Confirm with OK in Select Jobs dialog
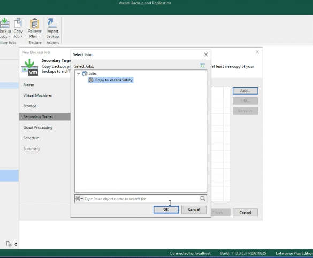Viewport: 313px width, 258px height. [166, 209]
